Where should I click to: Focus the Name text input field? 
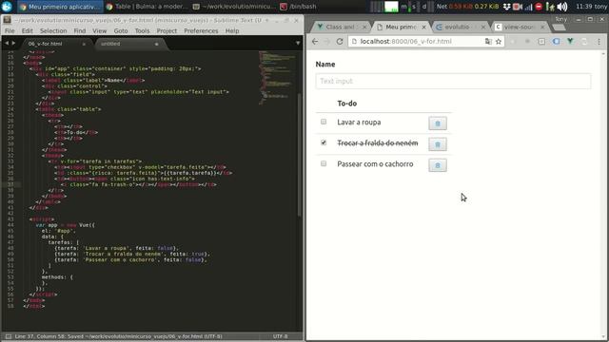point(453,81)
